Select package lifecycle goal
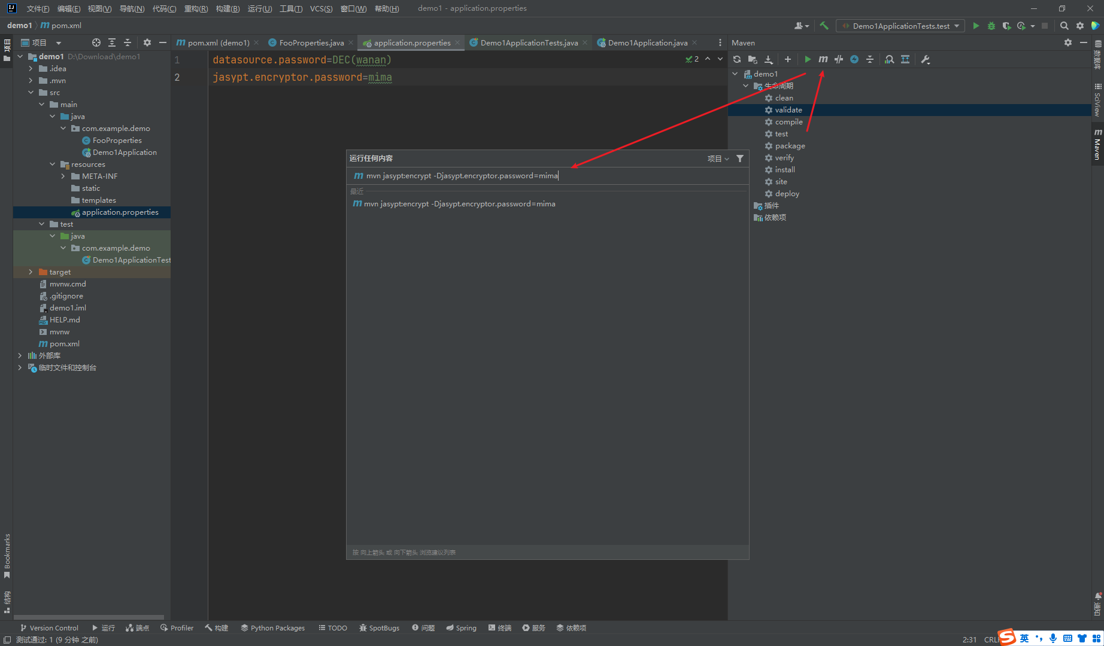The width and height of the screenshot is (1104, 646). (790, 145)
